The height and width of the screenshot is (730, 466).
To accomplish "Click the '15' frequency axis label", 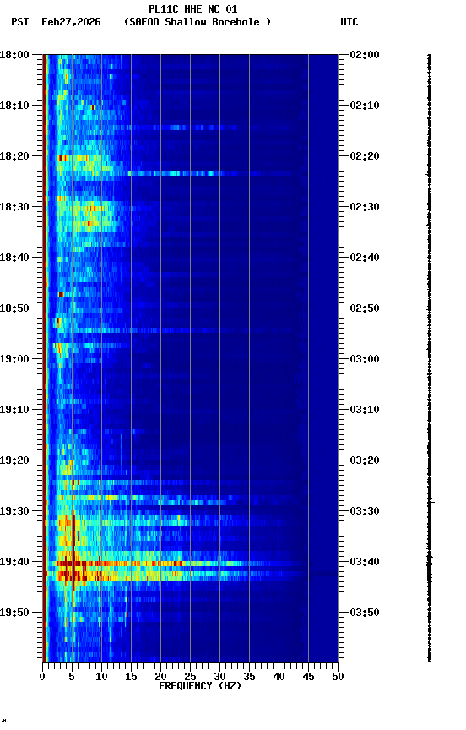I will pos(131,677).
